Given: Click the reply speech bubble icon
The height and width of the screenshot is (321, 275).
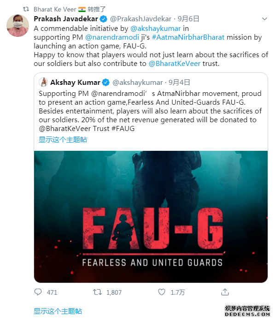Looking at the screenshot, I should (x=38, y=292).
